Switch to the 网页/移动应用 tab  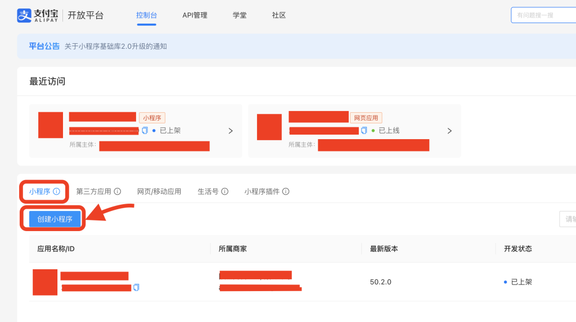pyautogui.click(x=159, y=191)
